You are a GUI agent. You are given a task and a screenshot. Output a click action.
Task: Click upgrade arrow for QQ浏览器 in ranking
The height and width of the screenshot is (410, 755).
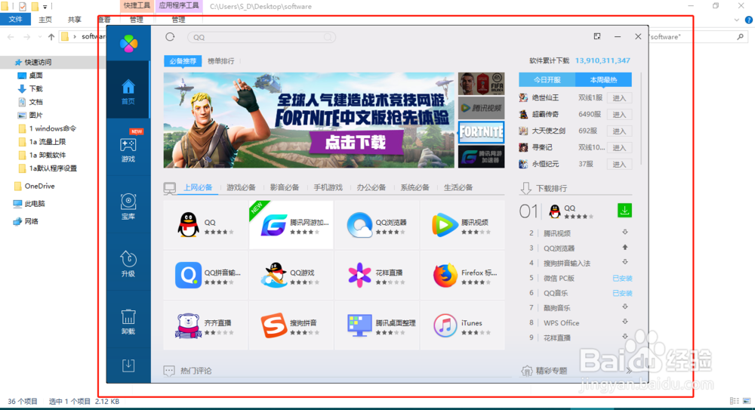coord(625,247)
